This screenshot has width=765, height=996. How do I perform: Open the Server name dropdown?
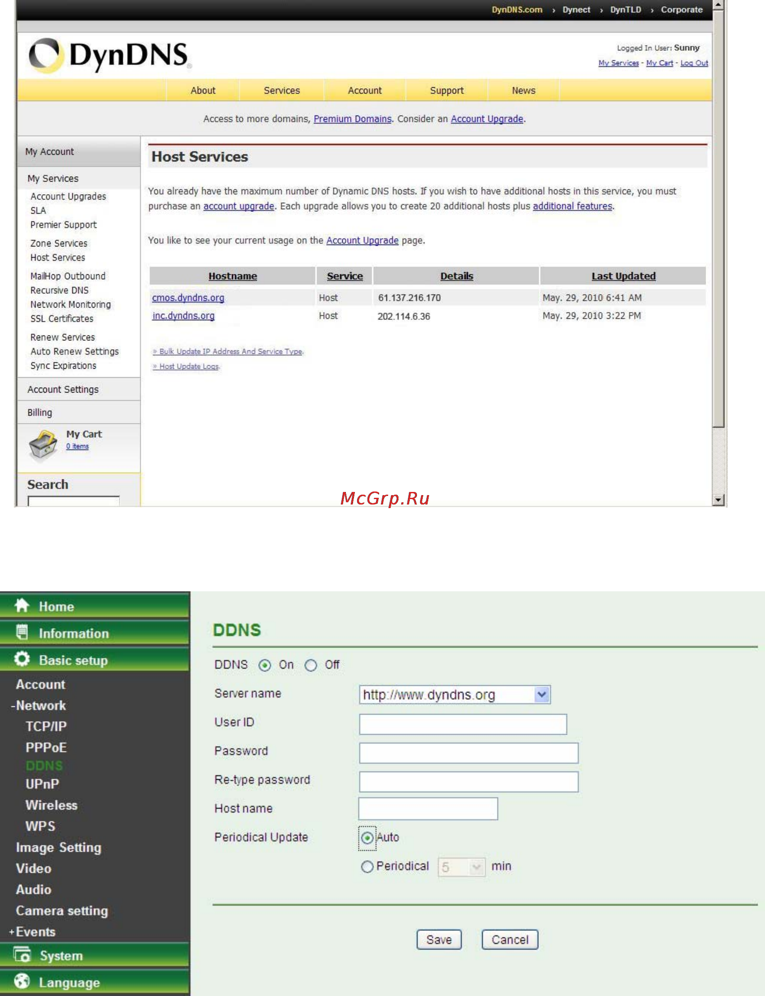coord(541,695)
